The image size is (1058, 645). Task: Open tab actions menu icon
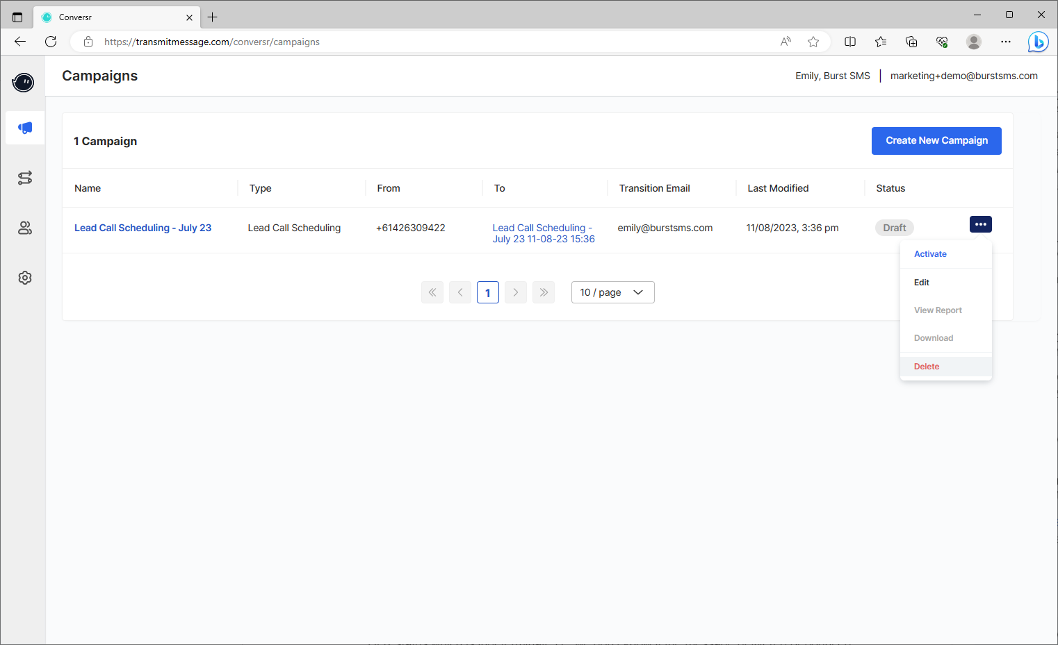(x=17, y=17)
